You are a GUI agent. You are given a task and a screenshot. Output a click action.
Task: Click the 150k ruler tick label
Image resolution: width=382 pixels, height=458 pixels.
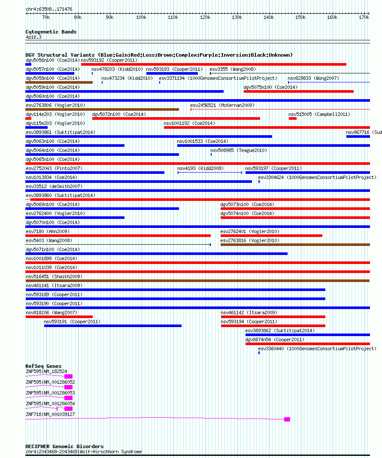300,18
